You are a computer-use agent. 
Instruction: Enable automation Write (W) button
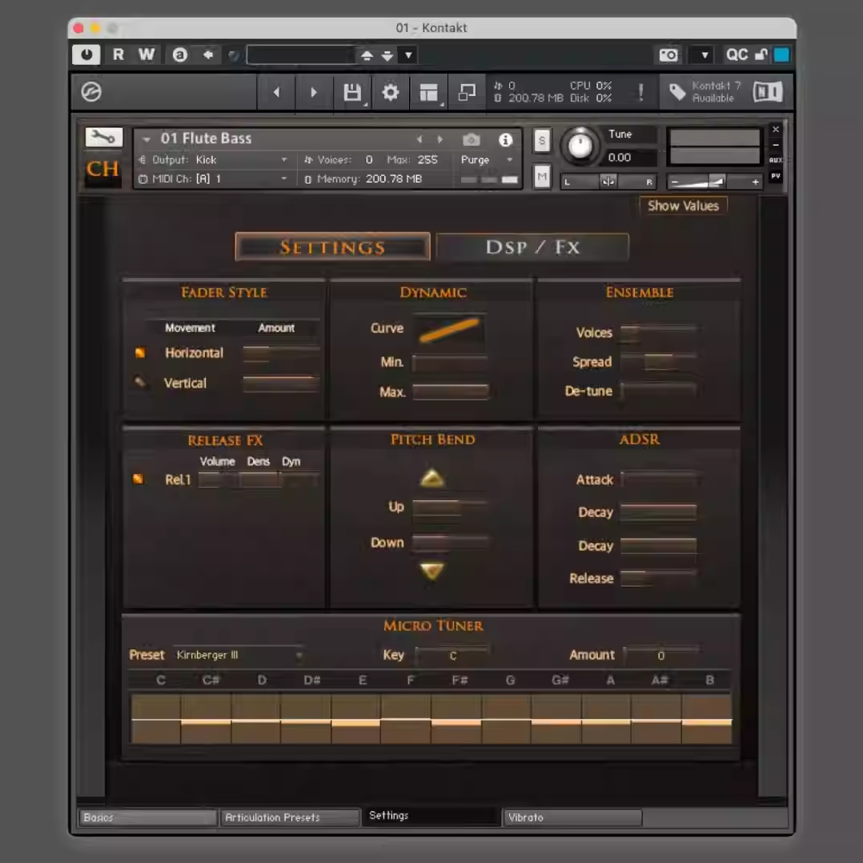147,54
